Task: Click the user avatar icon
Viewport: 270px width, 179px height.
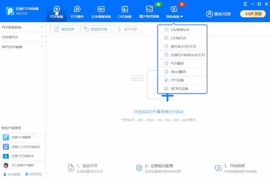Action: (x=210, y=14)
